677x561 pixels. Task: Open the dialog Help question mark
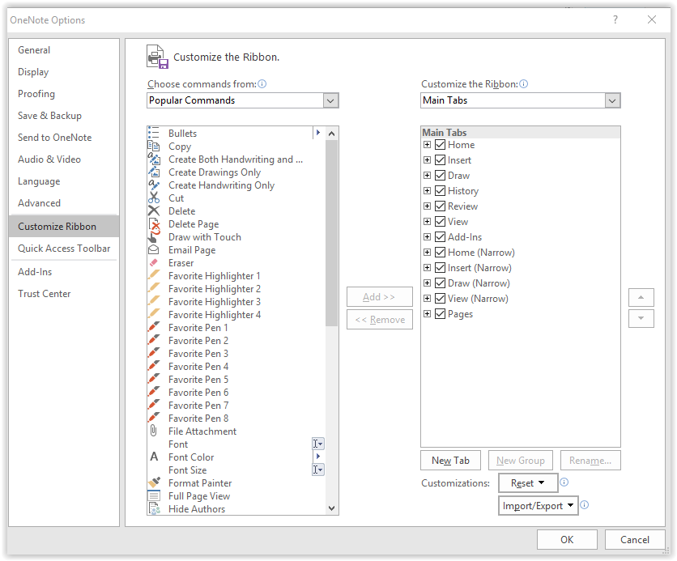(x=615, y=19)
